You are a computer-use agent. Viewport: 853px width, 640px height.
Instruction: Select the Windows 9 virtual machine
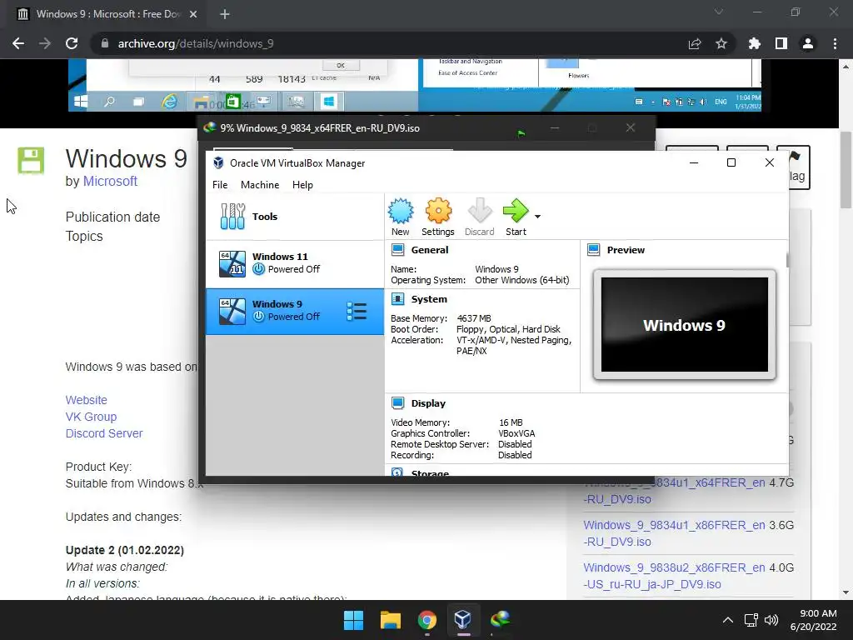(295, 312)
